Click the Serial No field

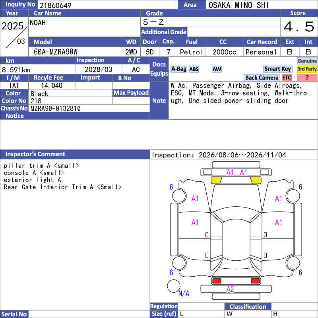pyautogui.click(x=89, y=314)
